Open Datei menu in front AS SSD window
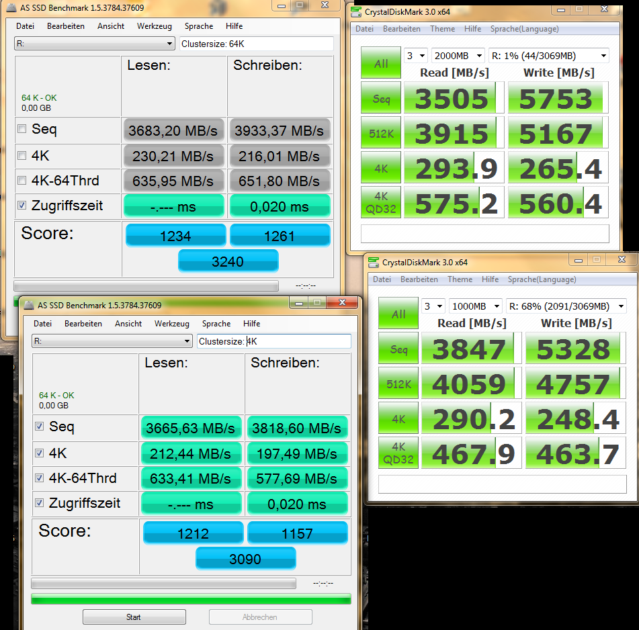Viewport: 639px width, 630px height. click(42, 323)
